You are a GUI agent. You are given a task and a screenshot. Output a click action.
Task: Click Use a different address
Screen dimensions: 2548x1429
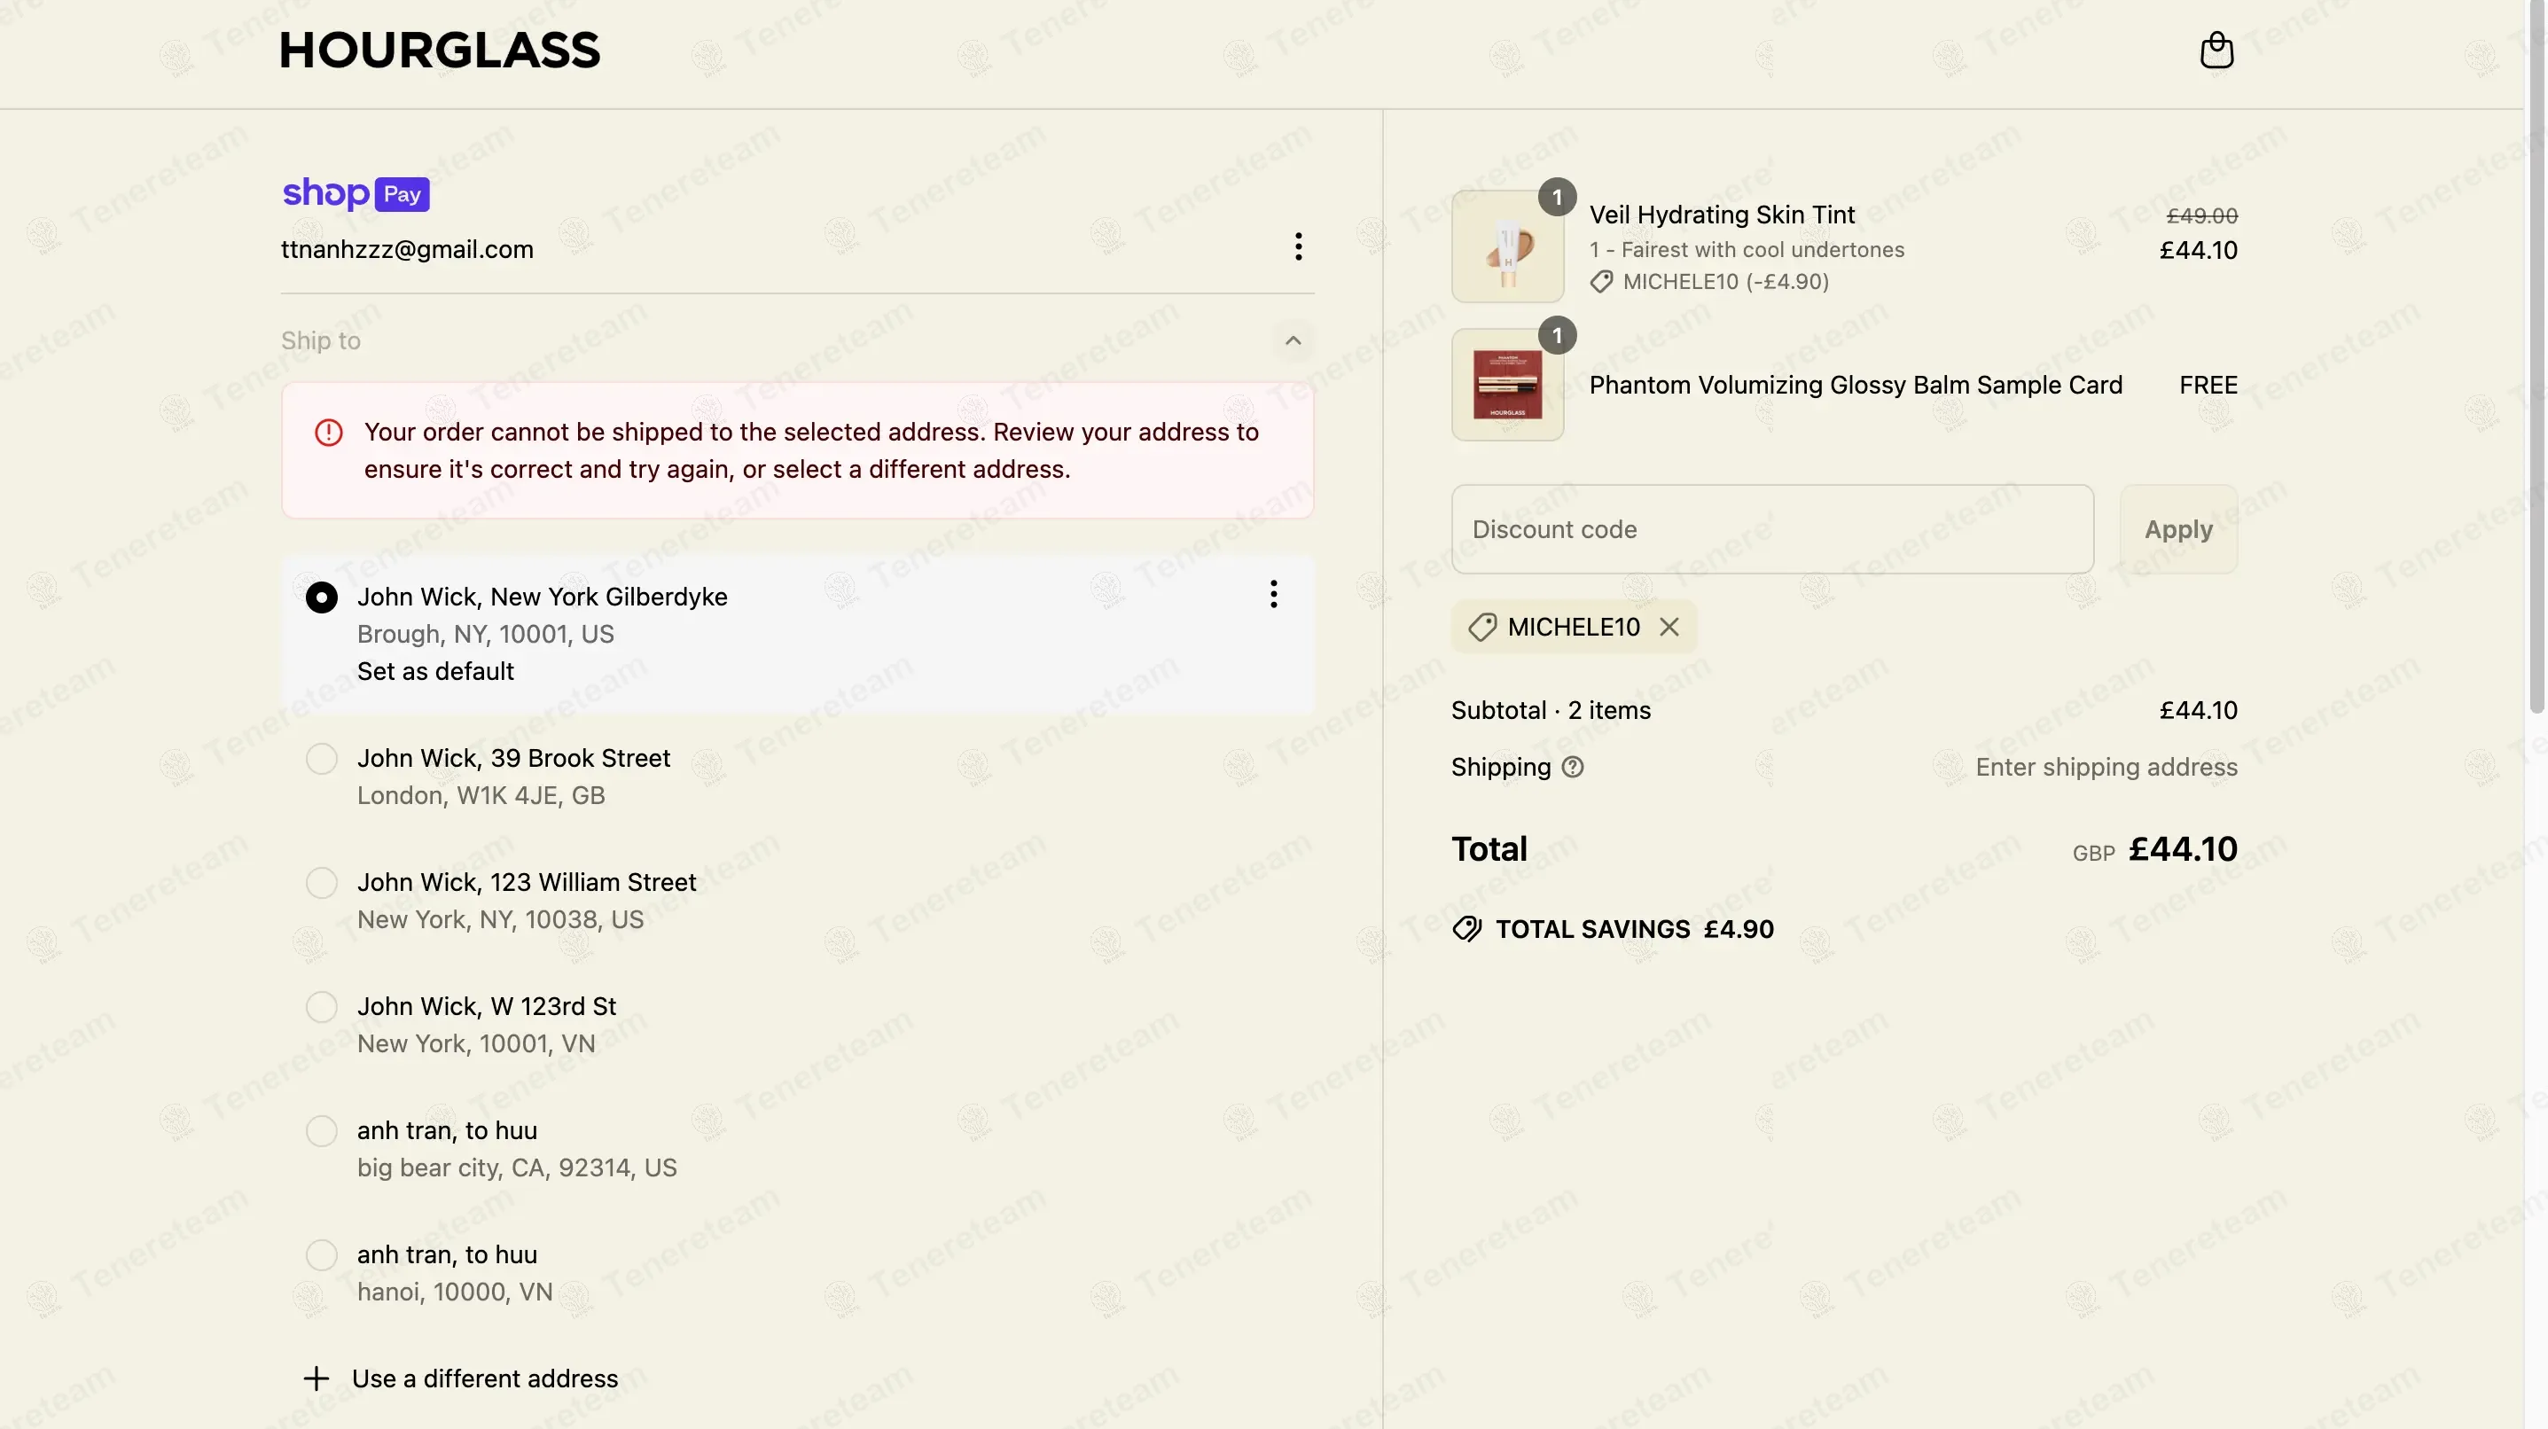pos(485,1378)
